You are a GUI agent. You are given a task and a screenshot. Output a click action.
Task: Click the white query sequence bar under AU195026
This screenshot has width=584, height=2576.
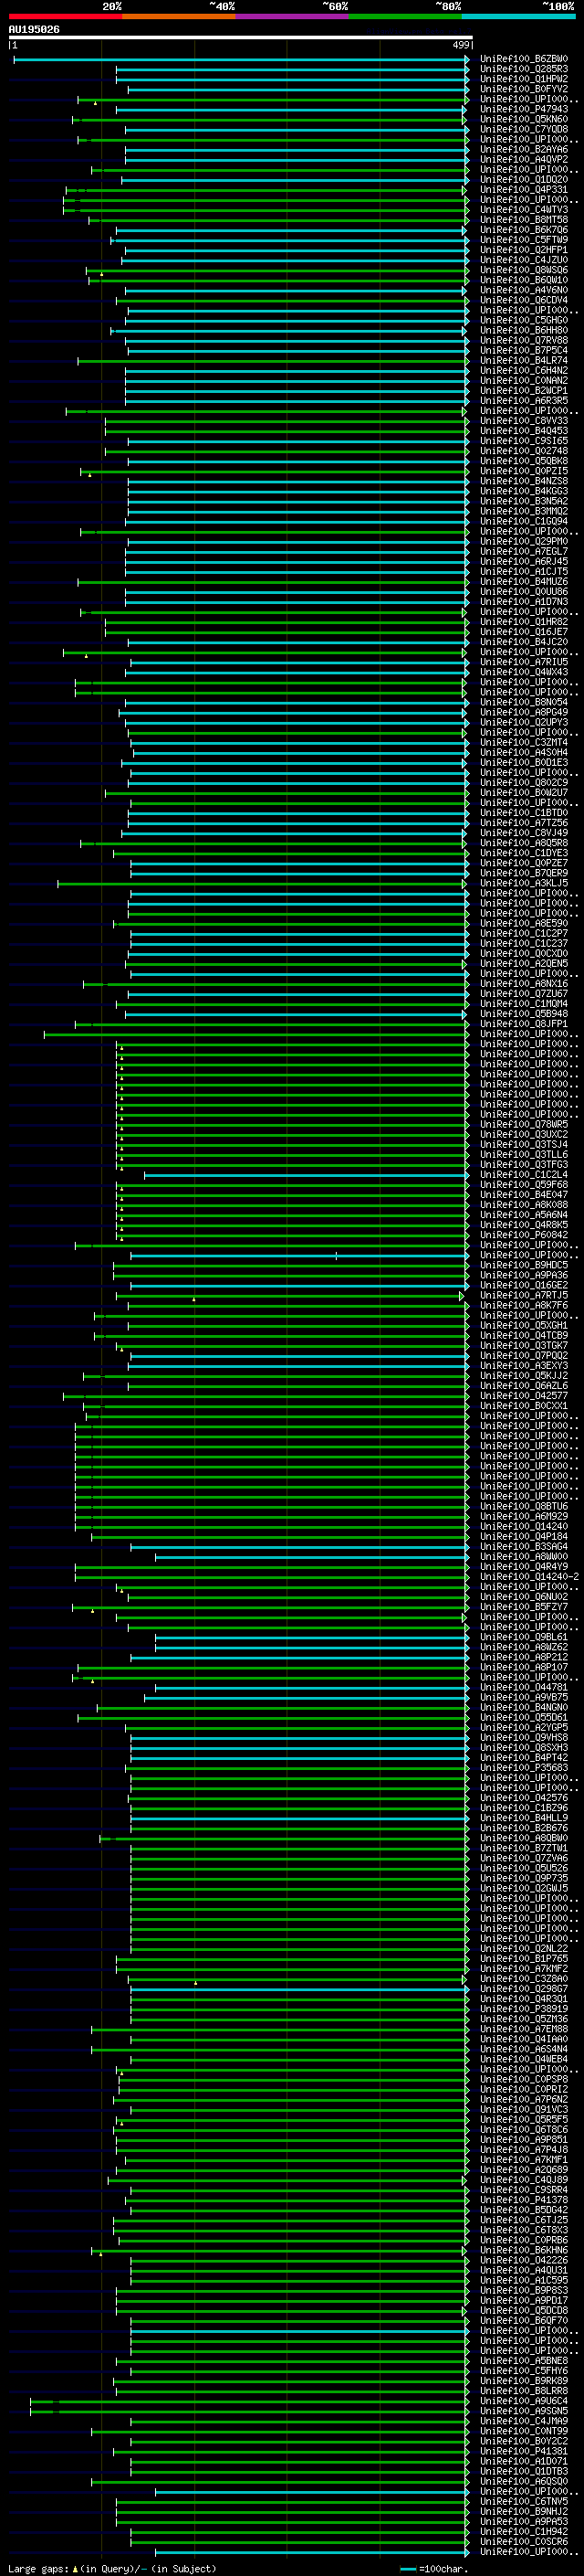point(241,38)
